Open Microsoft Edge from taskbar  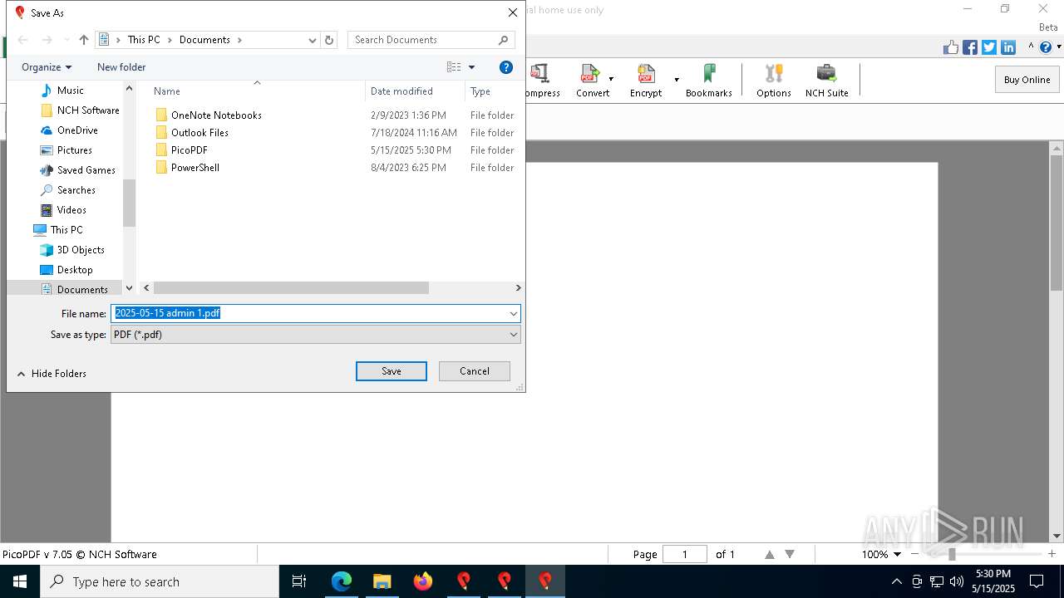click(342, 581)
